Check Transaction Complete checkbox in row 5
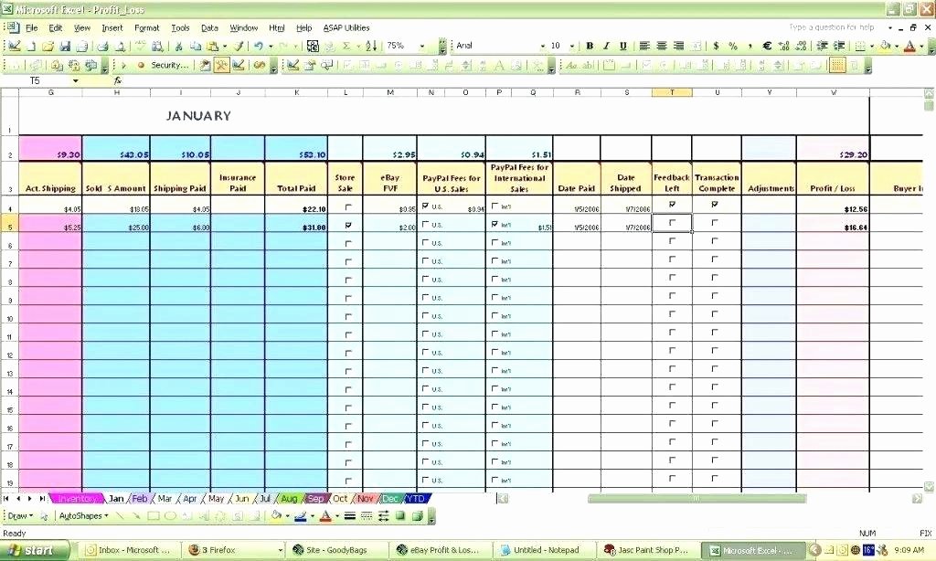Viewport: 936px width, 561px height. [715, 223]
